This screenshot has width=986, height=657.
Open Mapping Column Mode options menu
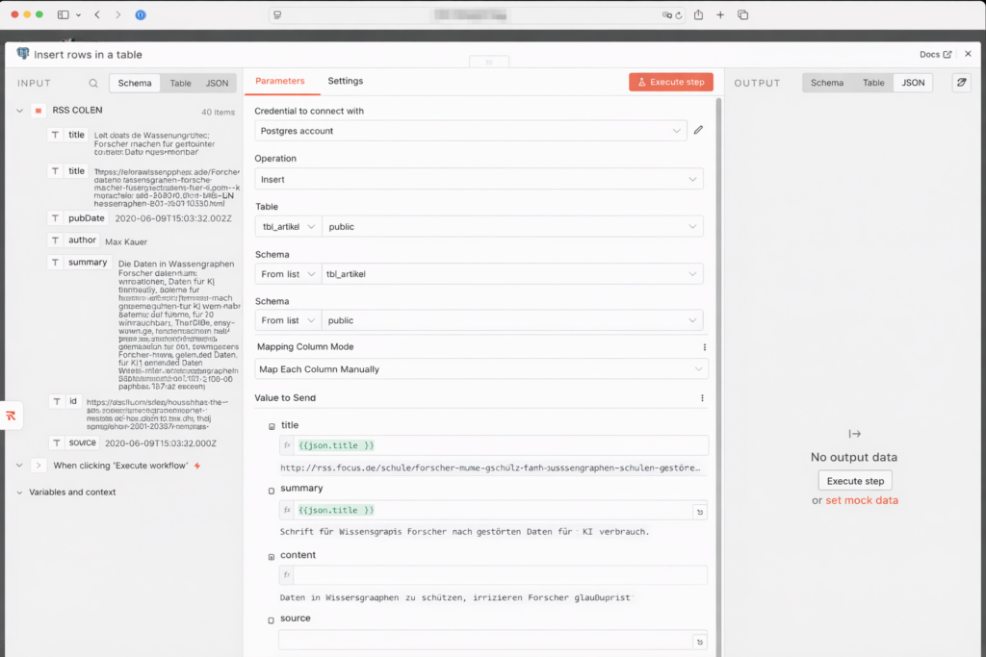coord(704,347)
